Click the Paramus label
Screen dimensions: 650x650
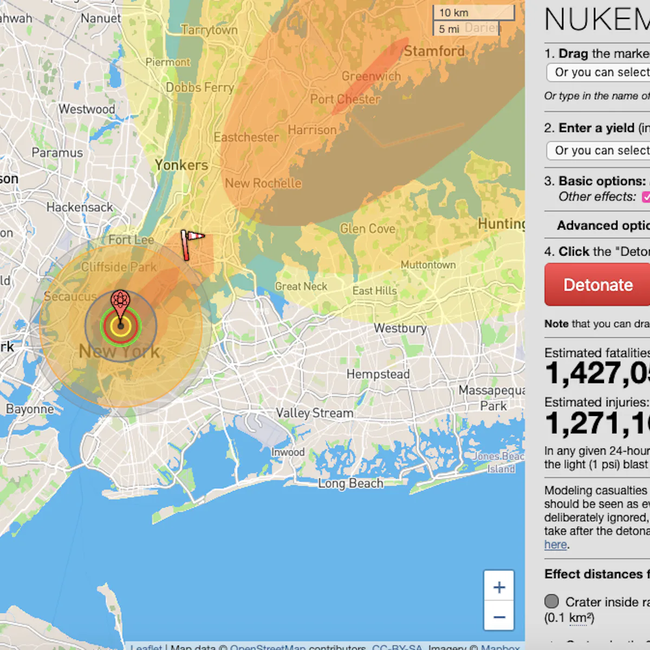pos(57,153)
